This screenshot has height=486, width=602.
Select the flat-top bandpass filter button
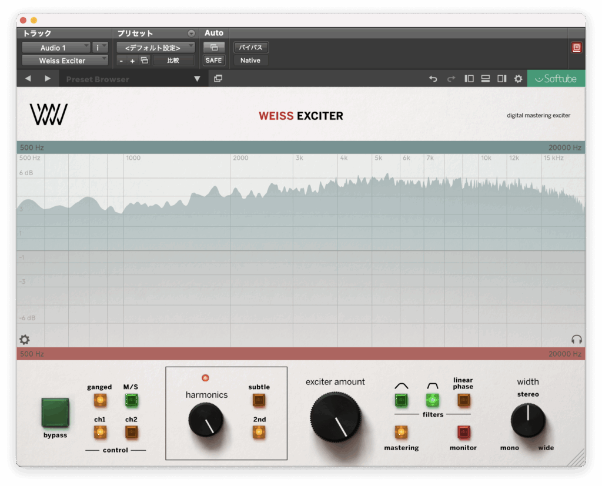(x=433, y=400)
